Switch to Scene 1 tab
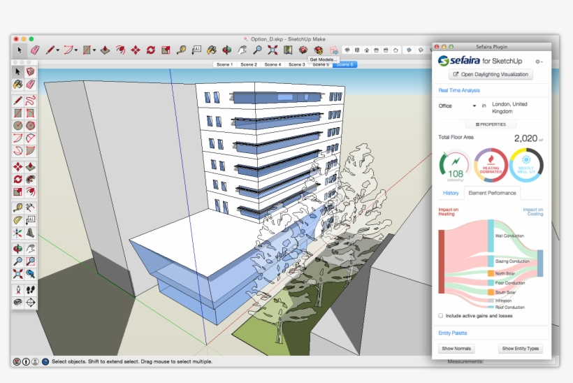This screenshot has width=573, height=383. (224, 64)
